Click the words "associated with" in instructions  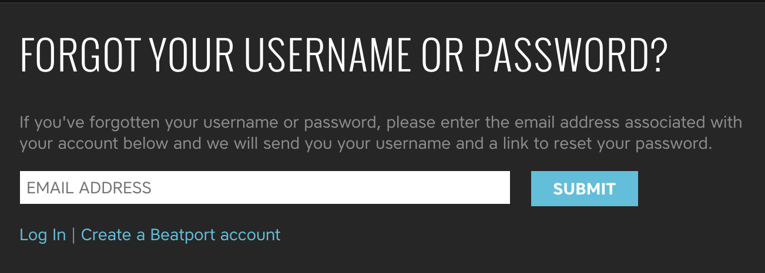pyautogui.click(x=683, y=123)
